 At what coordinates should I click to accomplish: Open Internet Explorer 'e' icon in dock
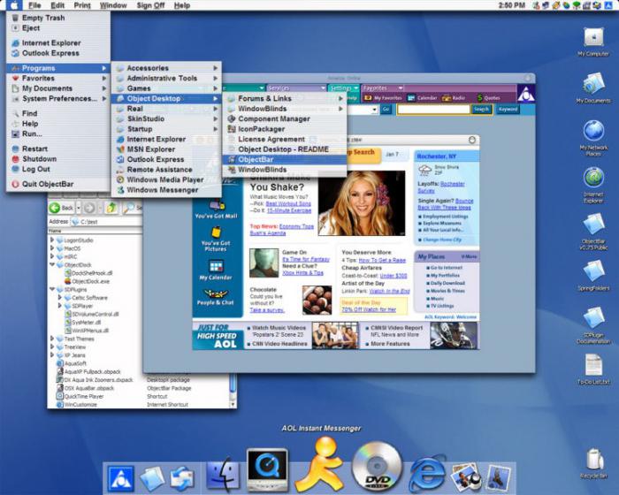pyautogui.click(x=427, y=472)
